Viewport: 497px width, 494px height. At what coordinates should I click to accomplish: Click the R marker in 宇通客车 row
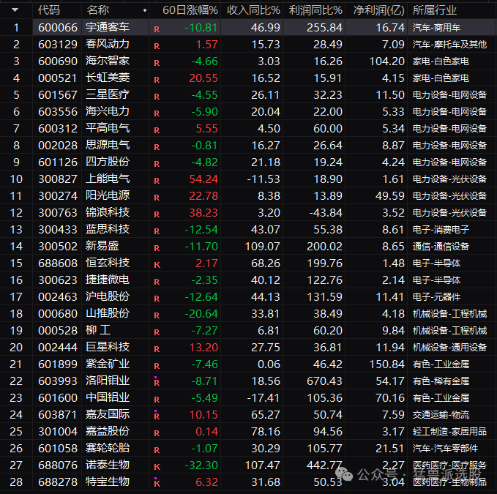point(157,29)
